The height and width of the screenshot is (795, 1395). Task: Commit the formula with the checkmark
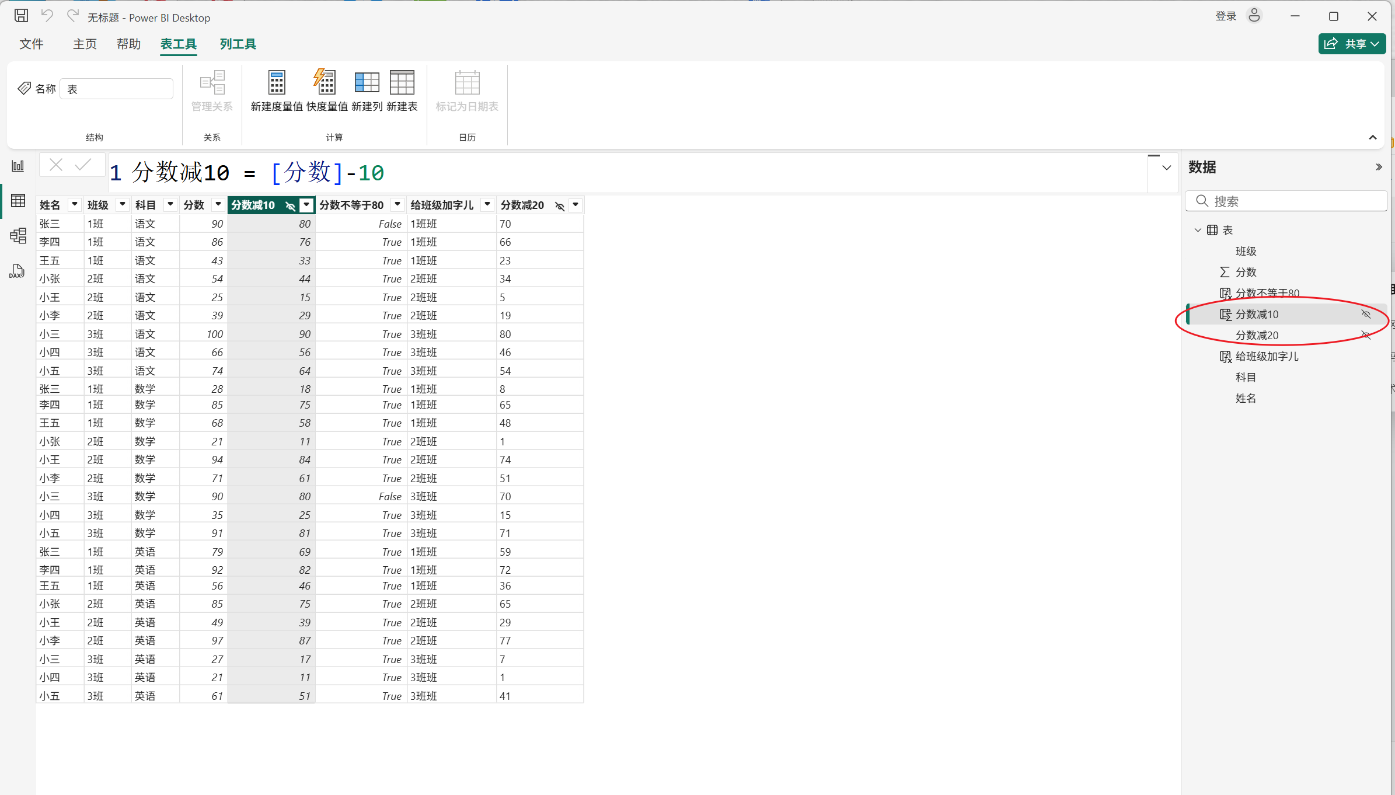tap(83, 165)
